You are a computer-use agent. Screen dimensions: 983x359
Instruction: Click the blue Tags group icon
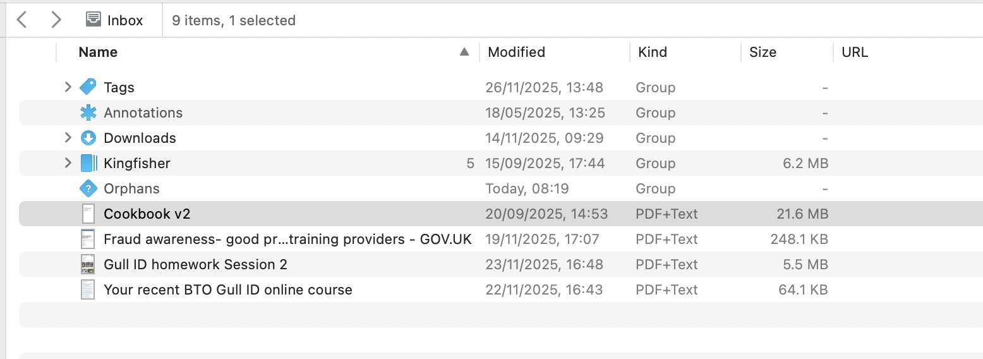[x=88, y=87]
